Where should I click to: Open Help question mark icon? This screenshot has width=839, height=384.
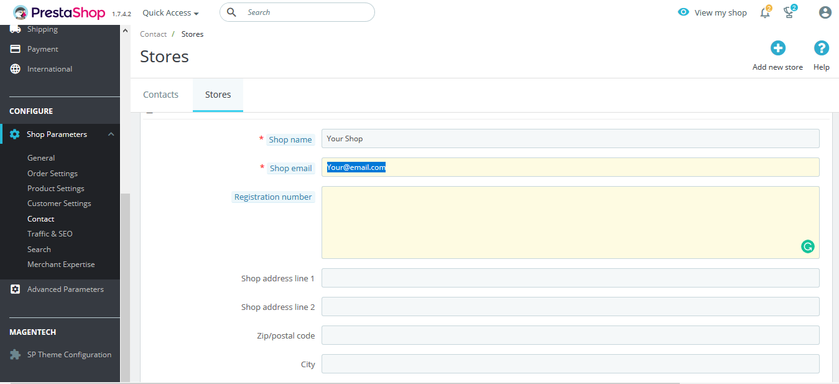click(x=821, y=49)
